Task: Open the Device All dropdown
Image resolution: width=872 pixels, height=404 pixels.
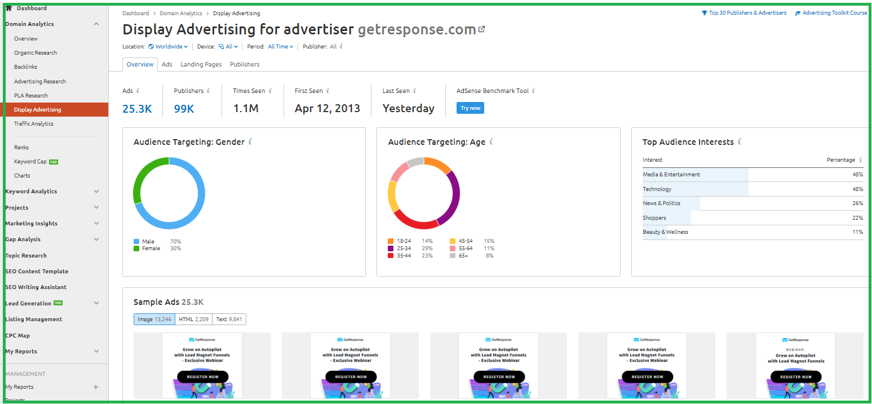Action: point(228,47)
